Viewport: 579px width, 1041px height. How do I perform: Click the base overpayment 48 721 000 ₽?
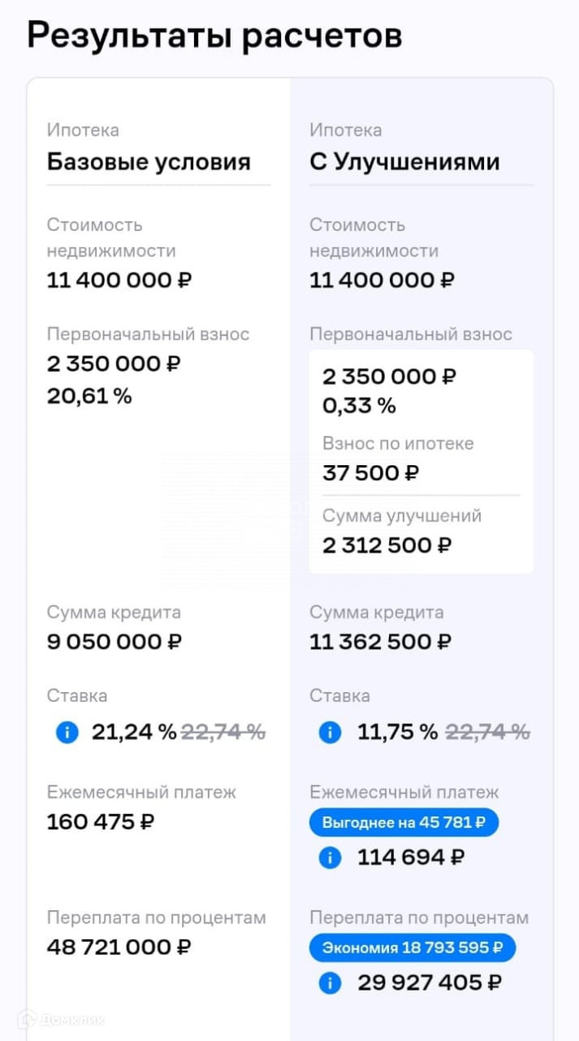[x=119, y=947]
